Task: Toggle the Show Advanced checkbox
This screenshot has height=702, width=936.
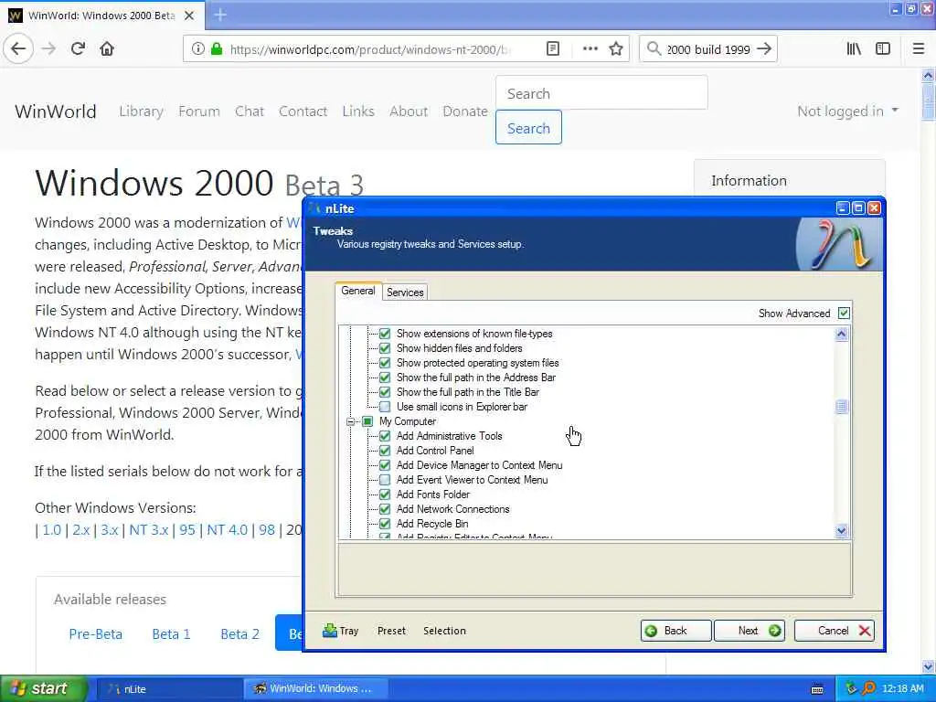Action: [x=844, y=313]
